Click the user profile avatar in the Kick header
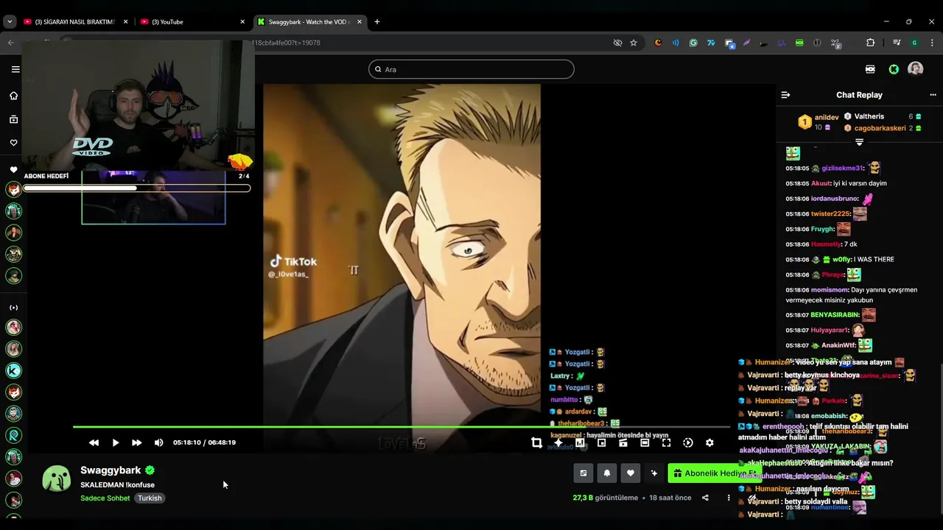This screenshot has height=530, width=943. pos(916,69)
